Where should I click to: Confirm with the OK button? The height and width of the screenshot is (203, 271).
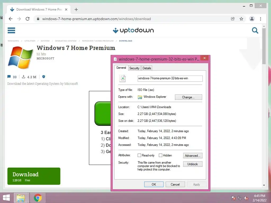point(154,184)
